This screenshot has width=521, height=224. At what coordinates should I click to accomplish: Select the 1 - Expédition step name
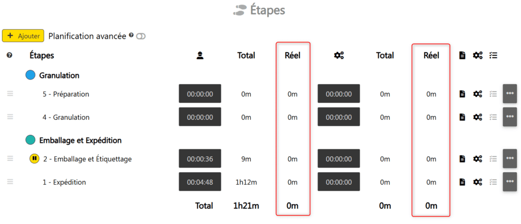click(64, 182)
